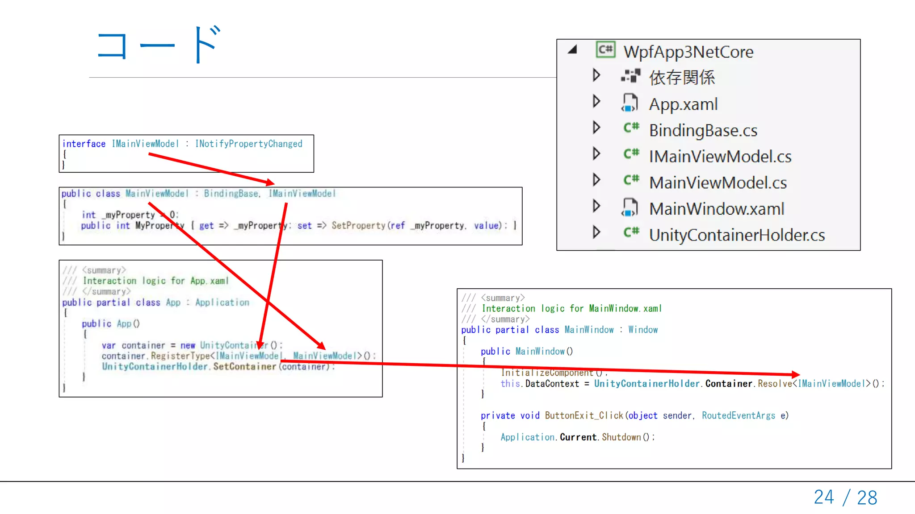The height and width of the screenshot is (514, 915).
Task: Click the page number 24 / 28
Action: [845, 497]
